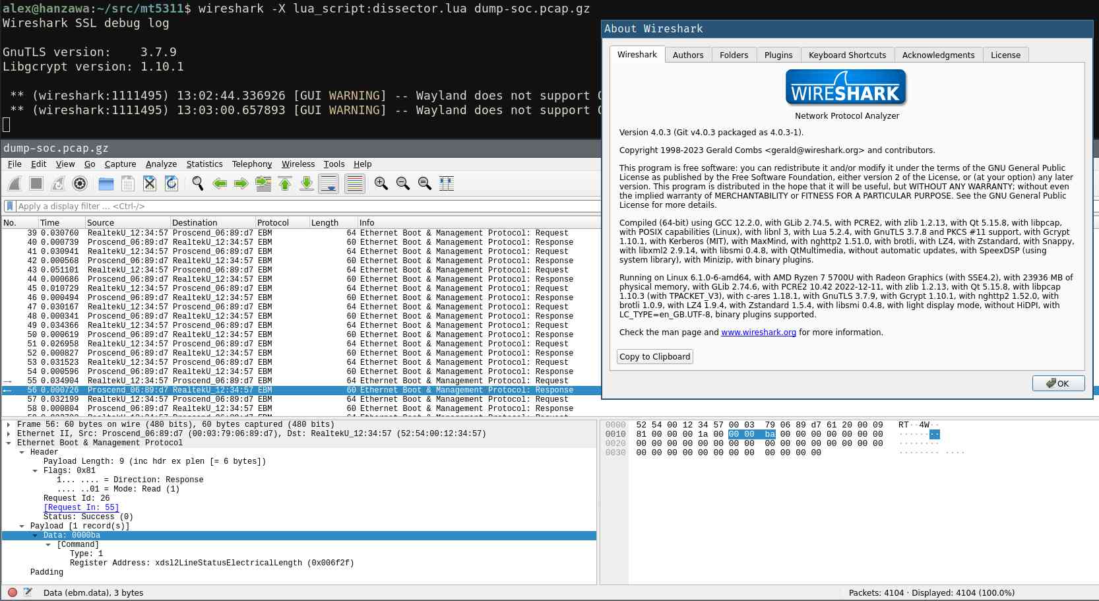1099x601 pixels.
Task: Switch to the Keyboard Shortcuts tab
Action: pyautogui.click(x=848, y=55)
